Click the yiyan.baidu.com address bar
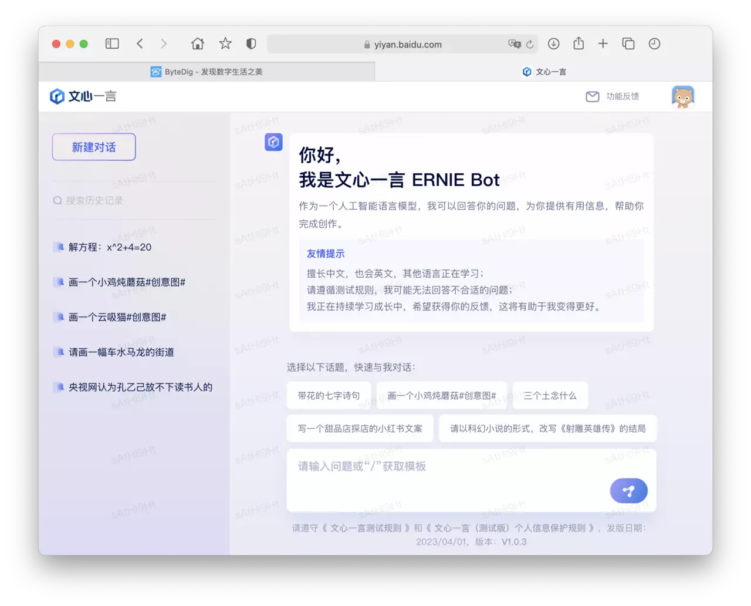This screenshot has height=606, width=751. tap(403, 44)
